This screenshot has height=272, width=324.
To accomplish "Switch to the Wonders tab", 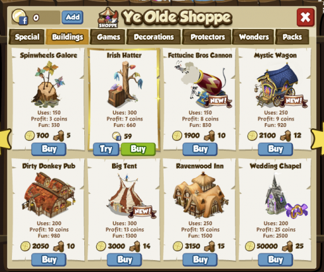I will [x=254, y=37].
